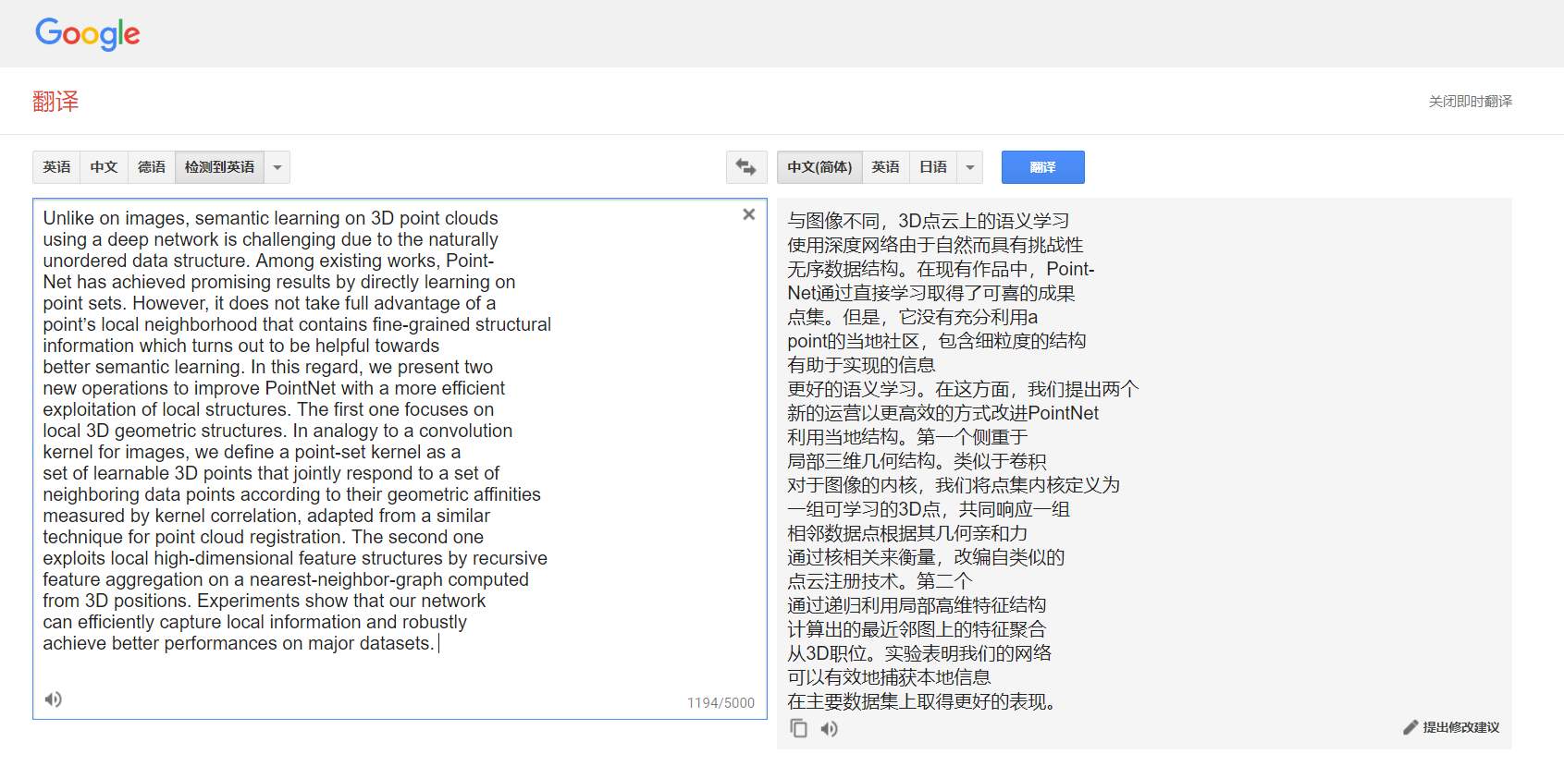
Task: Select 中文 as source language
Action: pyautogui.click(x=104, y=167)
